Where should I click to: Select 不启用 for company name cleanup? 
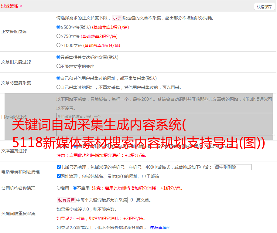[75, 188]
